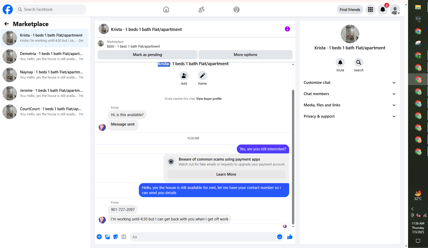Open the CourtCourt conversation in the list
Screen dimensions: 428x248
(44, 111)
